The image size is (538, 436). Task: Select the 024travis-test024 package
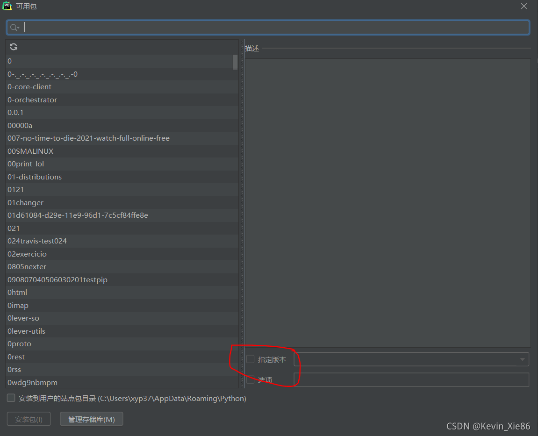coord(37,241)
